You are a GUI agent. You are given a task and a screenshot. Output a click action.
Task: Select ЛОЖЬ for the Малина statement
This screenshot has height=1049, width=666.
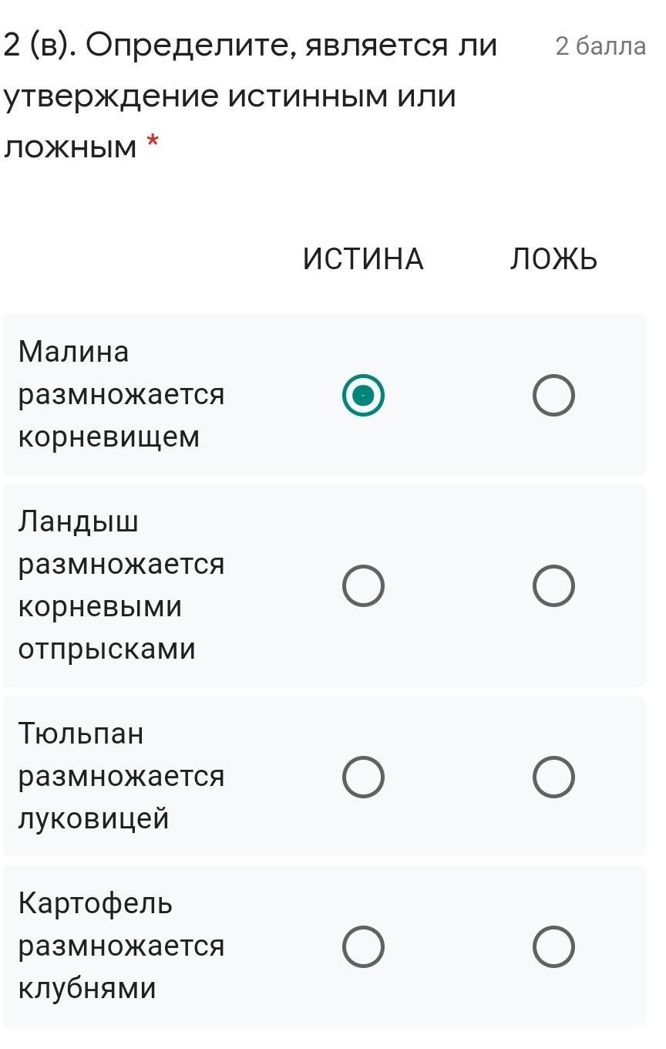553,396
